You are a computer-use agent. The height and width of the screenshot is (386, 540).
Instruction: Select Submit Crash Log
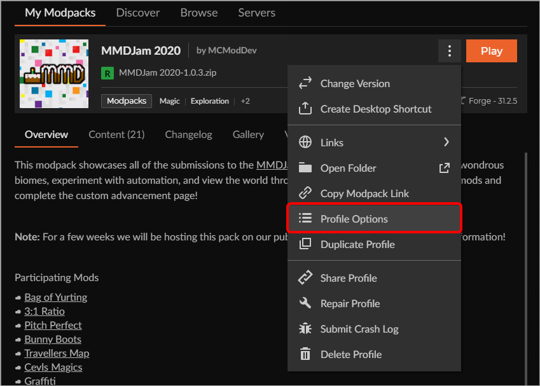[x=375, y=329]
